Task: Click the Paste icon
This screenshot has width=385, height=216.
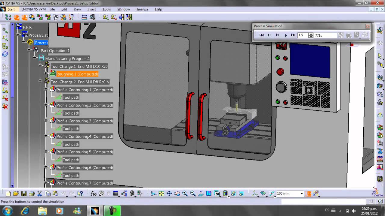Action: click(55, 194)
